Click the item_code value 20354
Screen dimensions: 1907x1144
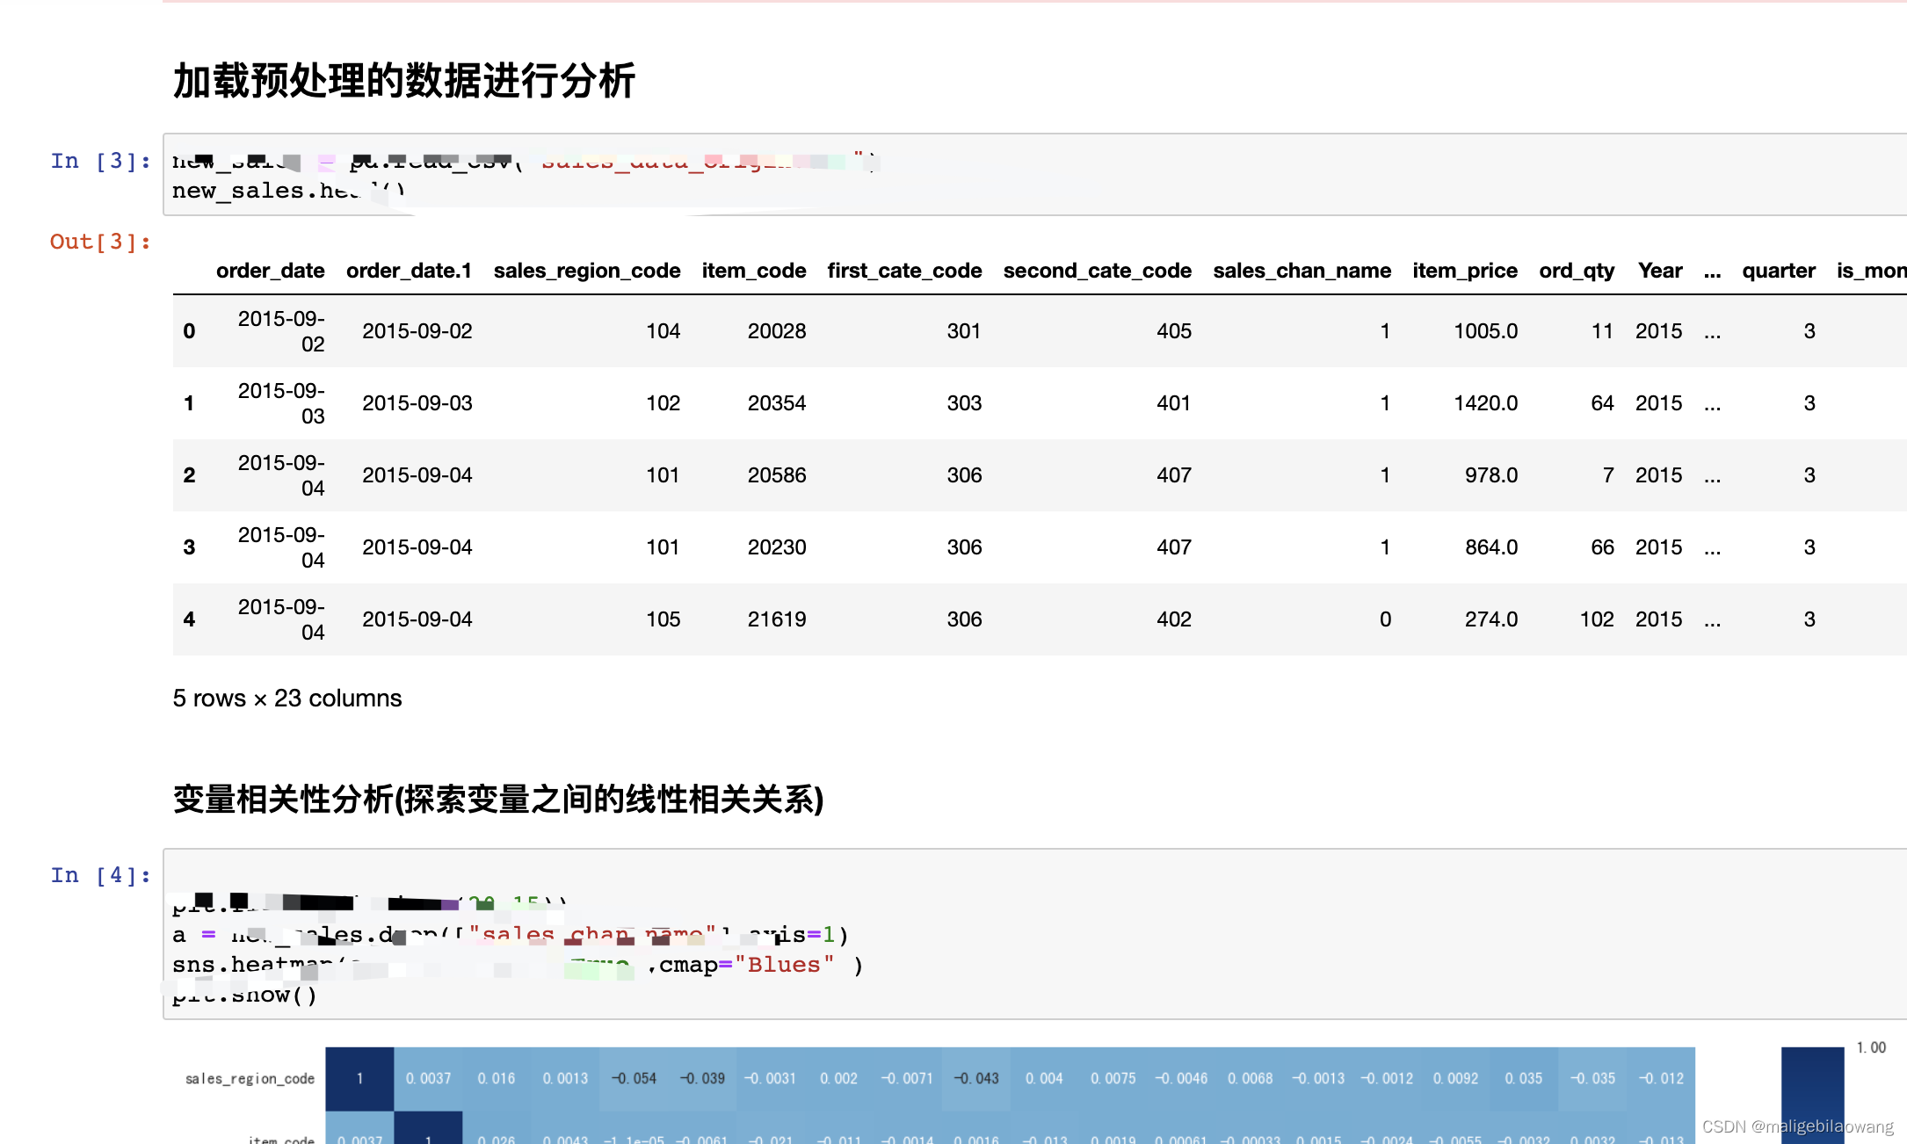point(777,403)
